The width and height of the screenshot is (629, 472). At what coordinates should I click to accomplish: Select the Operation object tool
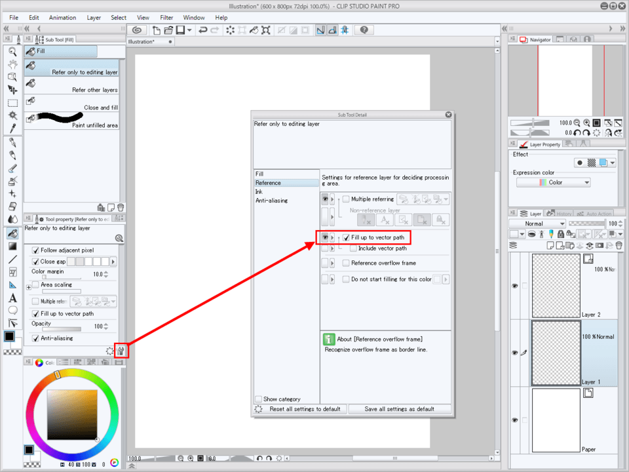click(x=12, y=77)
